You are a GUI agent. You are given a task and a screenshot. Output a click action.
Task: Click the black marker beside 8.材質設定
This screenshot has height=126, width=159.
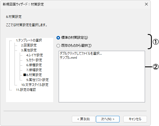(x=25, y=75)
